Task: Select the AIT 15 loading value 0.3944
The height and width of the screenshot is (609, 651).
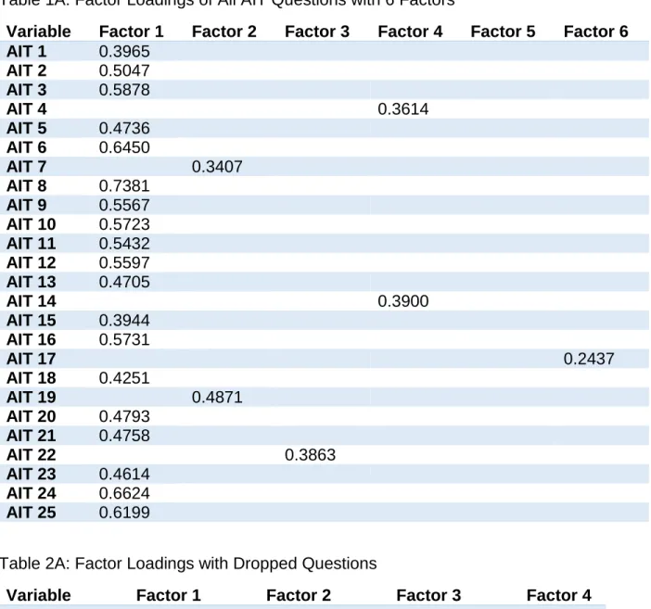Action: (124, 321)
